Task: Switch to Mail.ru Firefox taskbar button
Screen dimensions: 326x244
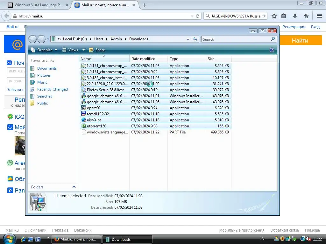Action: 76,239
